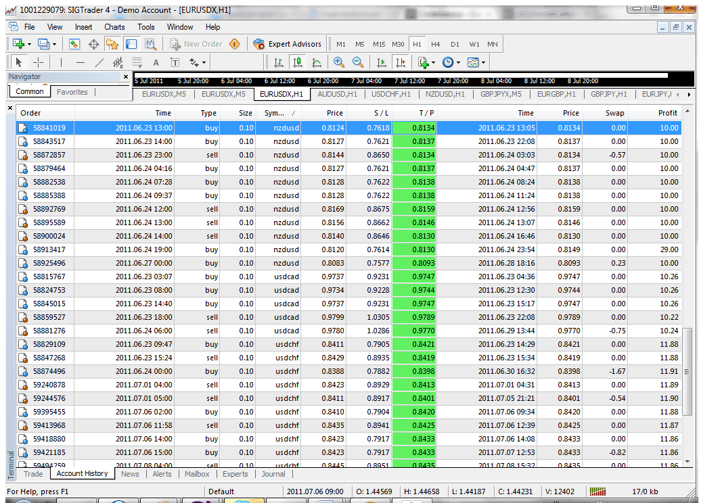The width and height of the screenshot is (701, 503).
Task: Toggle the Navigator star folder icon
Action: coord(112,44)
